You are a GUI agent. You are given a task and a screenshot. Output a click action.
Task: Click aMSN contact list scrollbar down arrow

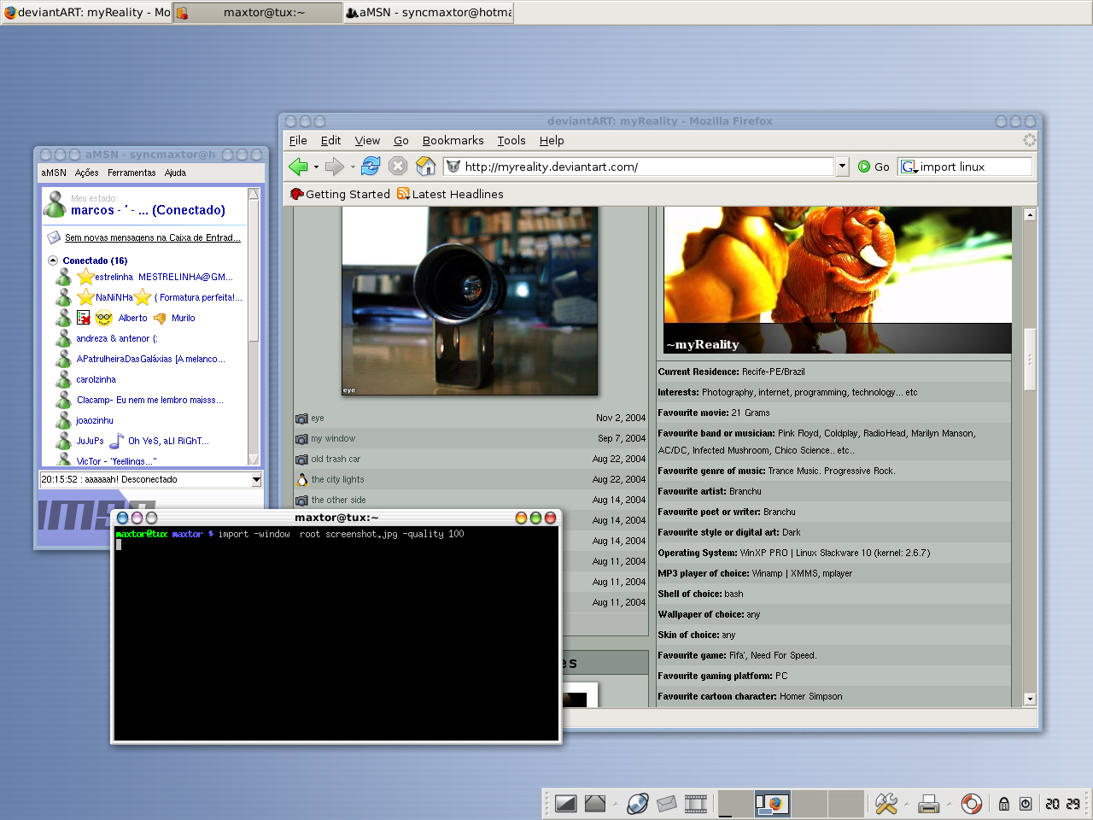(254, 460)
